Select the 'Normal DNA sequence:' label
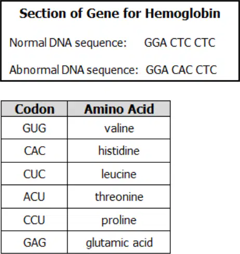The image size is (240, 254). [x=68, y=43]
